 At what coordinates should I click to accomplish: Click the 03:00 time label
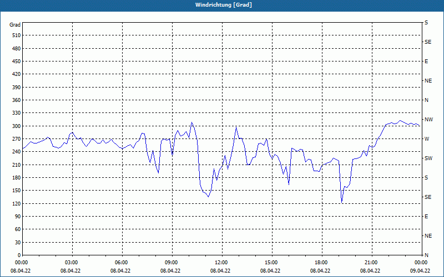(x=72, y=262)
